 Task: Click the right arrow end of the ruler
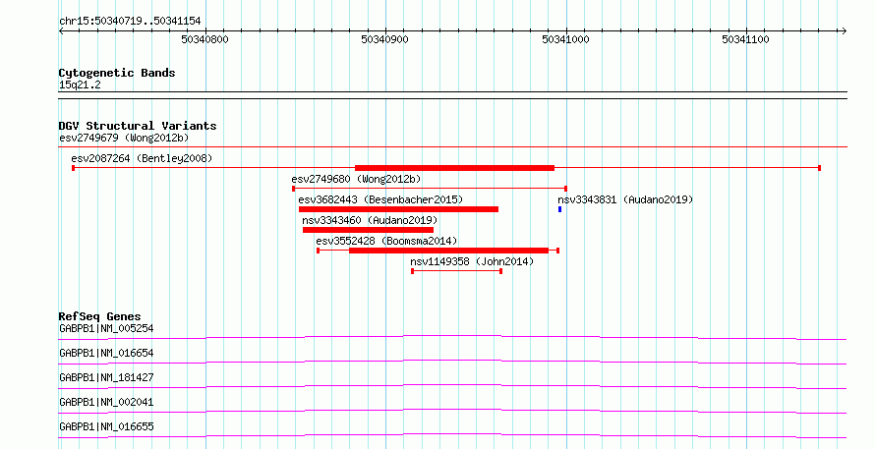[844, 30]
